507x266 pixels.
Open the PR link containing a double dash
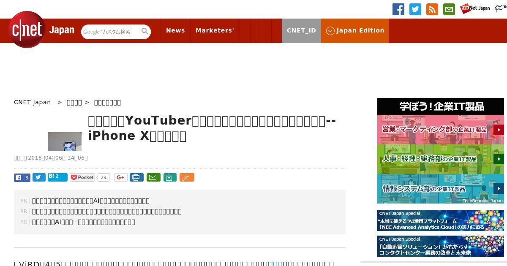(x=84, y=222)
